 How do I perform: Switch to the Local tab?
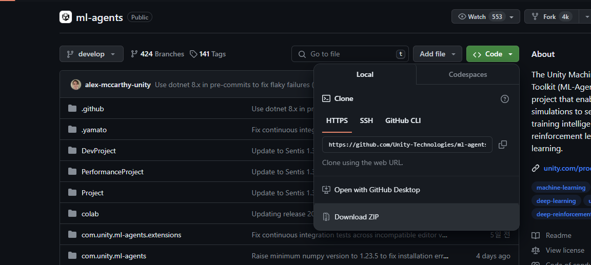click(365, 74)
